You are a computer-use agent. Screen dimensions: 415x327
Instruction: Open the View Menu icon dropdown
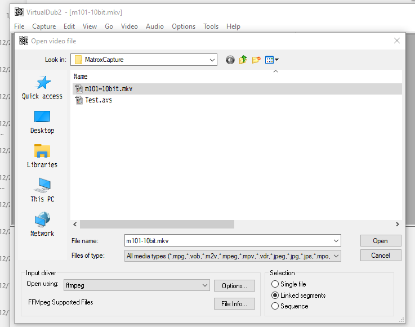272,60
